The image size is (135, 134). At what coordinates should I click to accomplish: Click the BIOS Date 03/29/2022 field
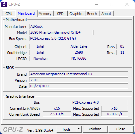79,86
